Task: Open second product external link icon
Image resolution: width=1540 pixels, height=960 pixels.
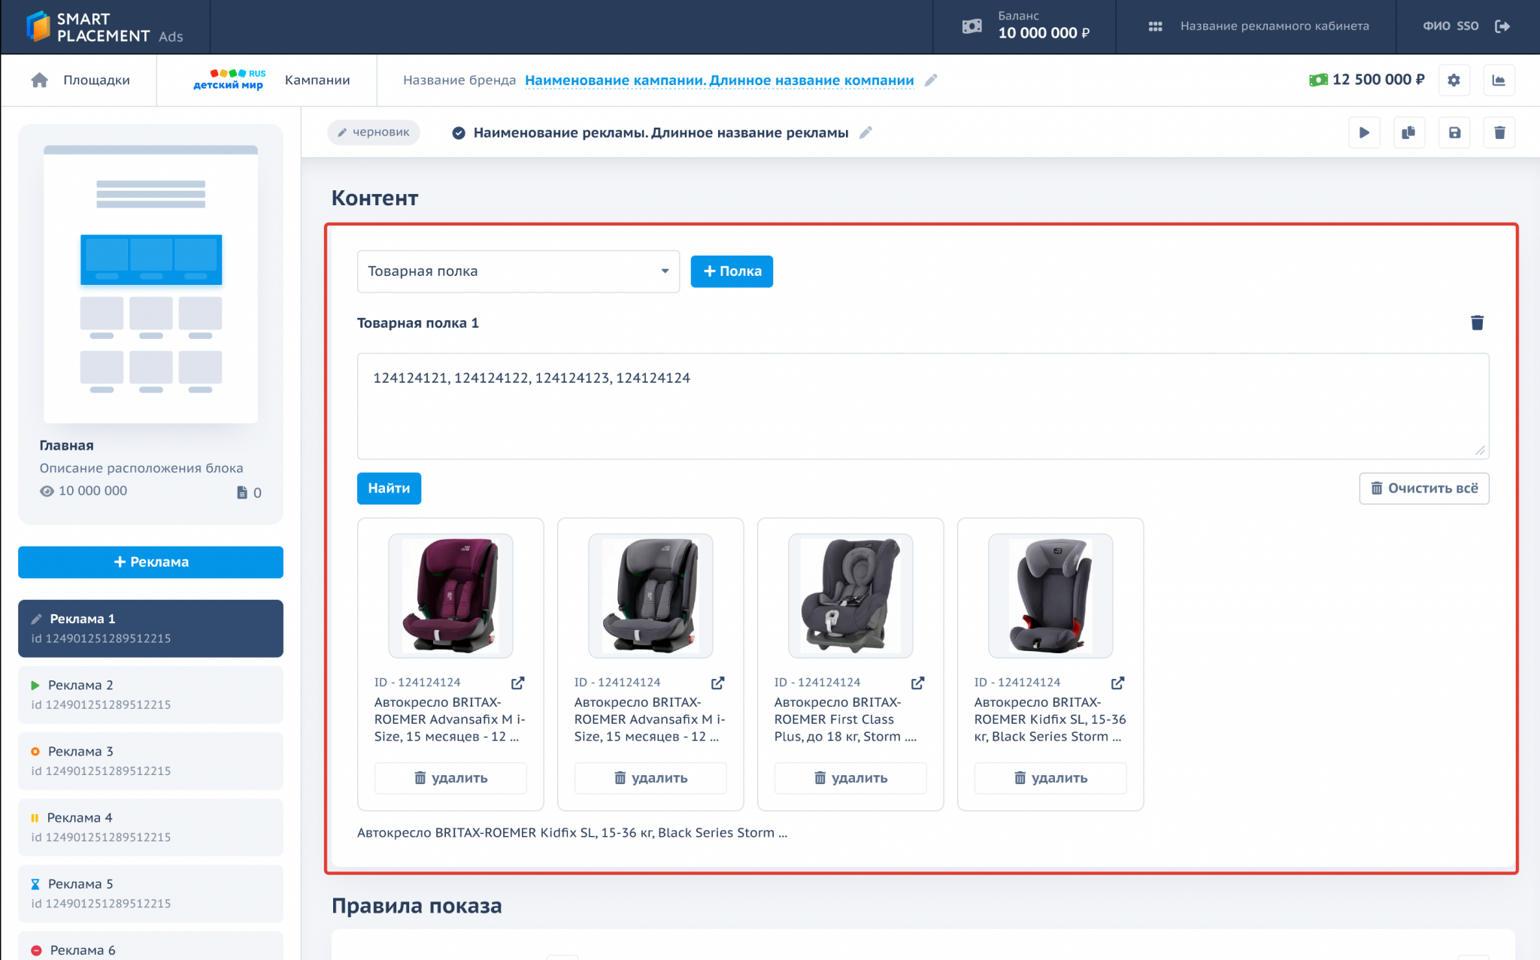Action: (x=718, y=683)
